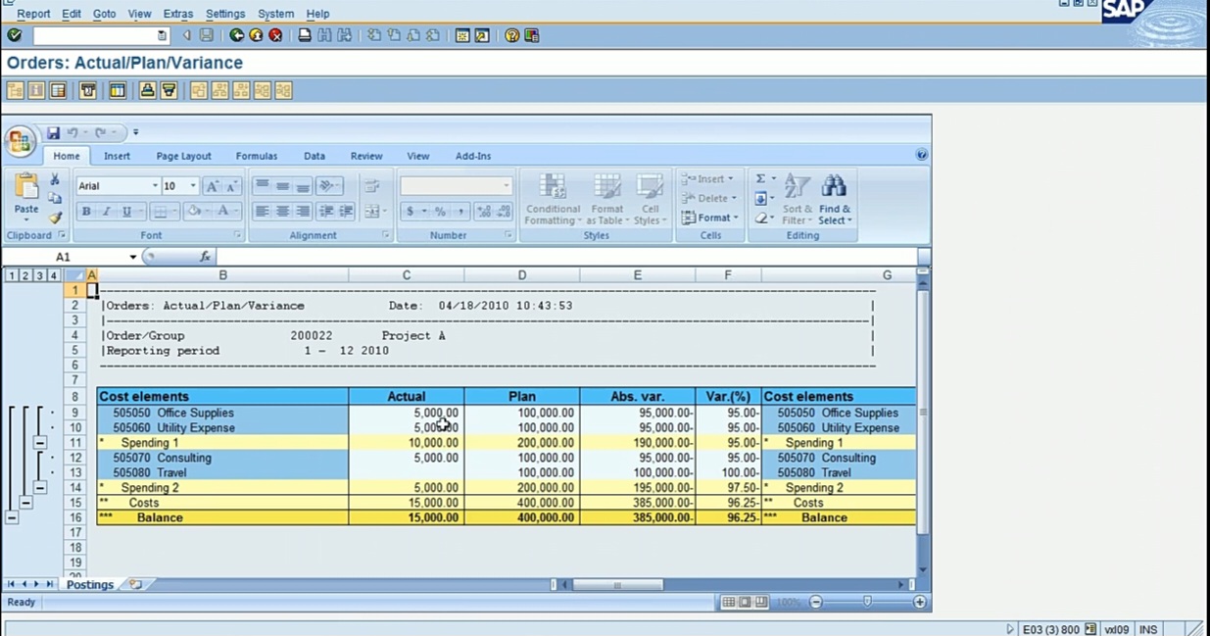
Task: Click the horizontal scrollbar thumb
Action: coord(617,585)
